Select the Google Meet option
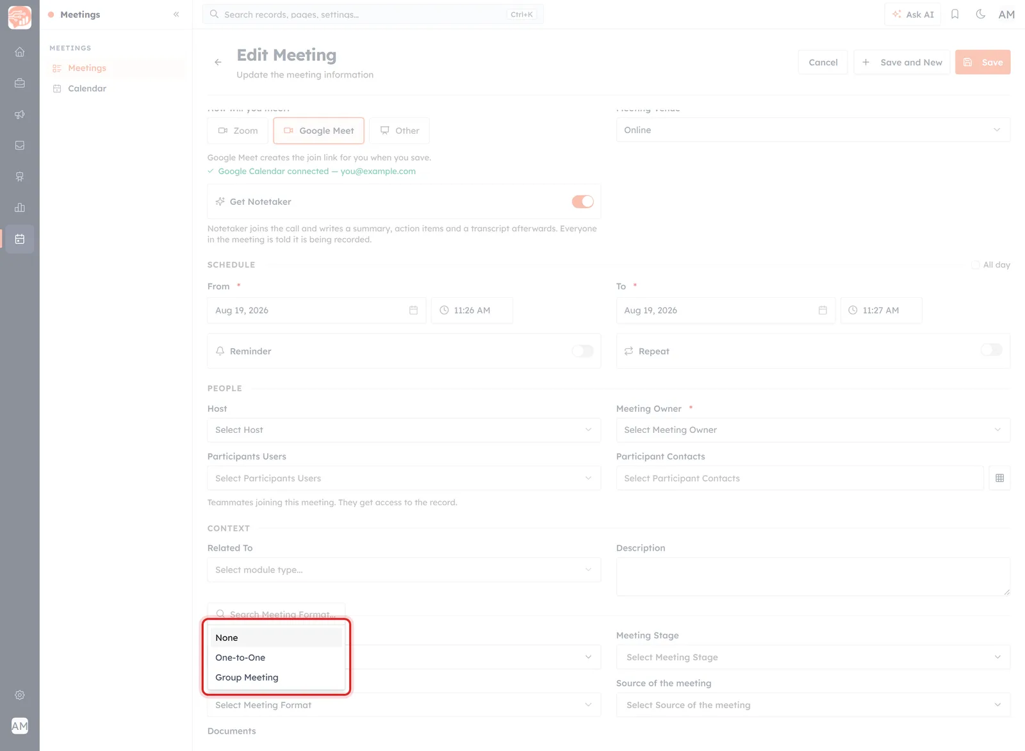The image size is (1025, 751). [319, 131]
